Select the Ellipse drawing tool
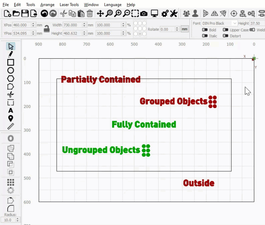The height and width of the screenshot is (225, 265). [11, 71]
